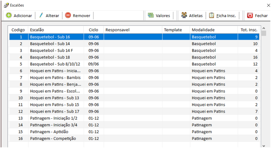Click the scroll down arrow of the list
271x148 pixels.
264,145
